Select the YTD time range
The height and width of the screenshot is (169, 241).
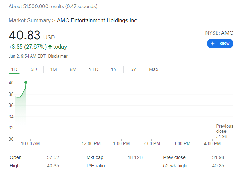[93, 69]
